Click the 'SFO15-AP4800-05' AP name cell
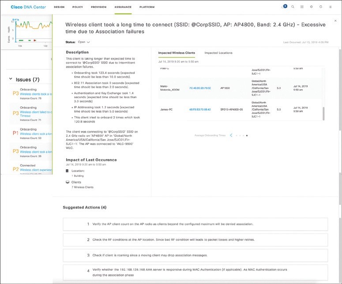 [x=231, y=110]
